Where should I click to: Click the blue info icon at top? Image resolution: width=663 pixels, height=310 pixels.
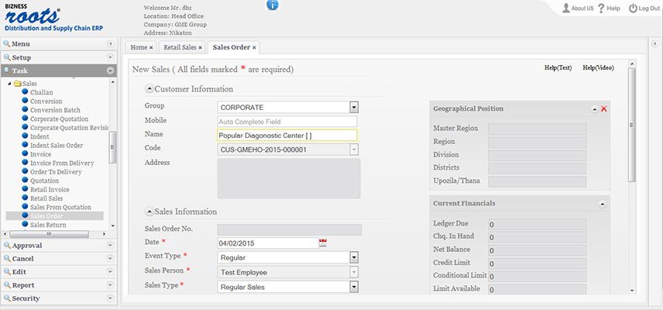273,5
